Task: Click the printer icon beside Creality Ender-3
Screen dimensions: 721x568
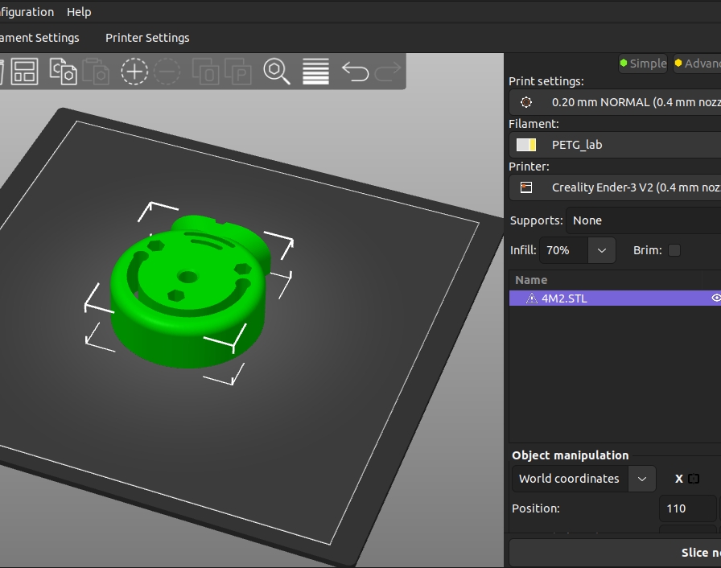Action: (526, 187)
